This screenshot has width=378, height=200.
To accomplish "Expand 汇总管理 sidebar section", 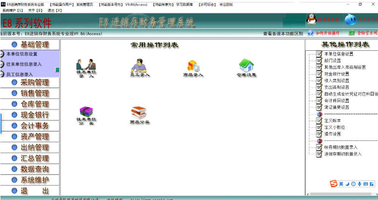I will tap(30, 159).
